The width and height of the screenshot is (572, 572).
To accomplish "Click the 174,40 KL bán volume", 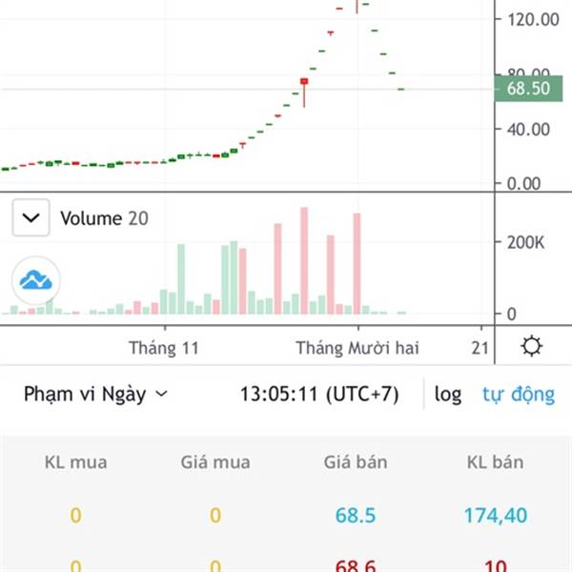I will (x=496, y=515).
